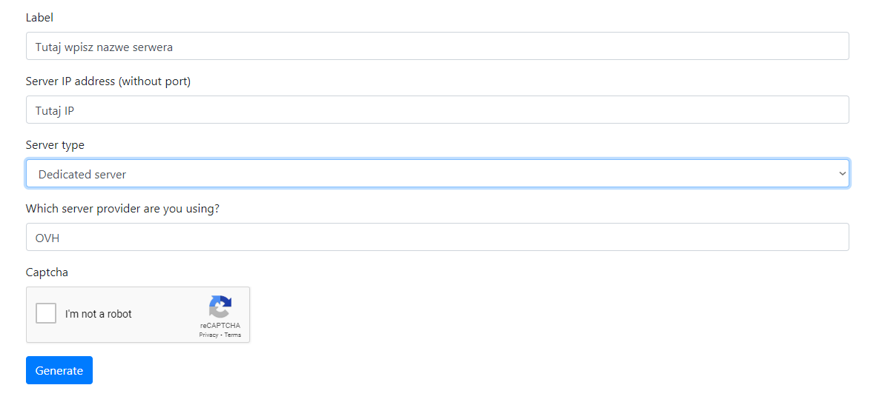Image resolution: width=882 pixels, height=405 pixels.
Task: Click the reCAPTCHA logo icon
Action: (x=220, y=307)
